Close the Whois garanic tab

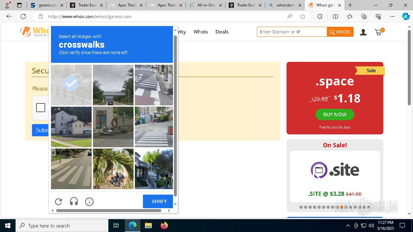[339, 5]
